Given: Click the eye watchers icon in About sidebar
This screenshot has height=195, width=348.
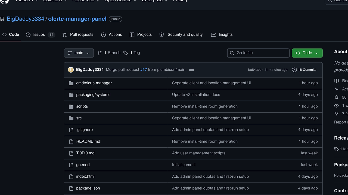Looking at the screenshot, I should (x=337, y=106).
